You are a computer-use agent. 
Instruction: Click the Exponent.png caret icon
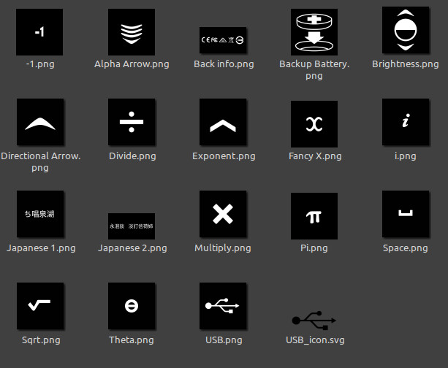(223, 123)
